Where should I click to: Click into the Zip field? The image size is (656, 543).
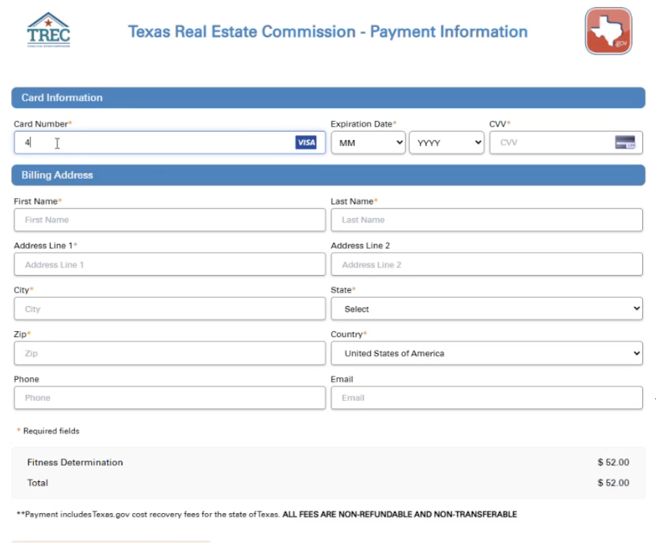170,353
